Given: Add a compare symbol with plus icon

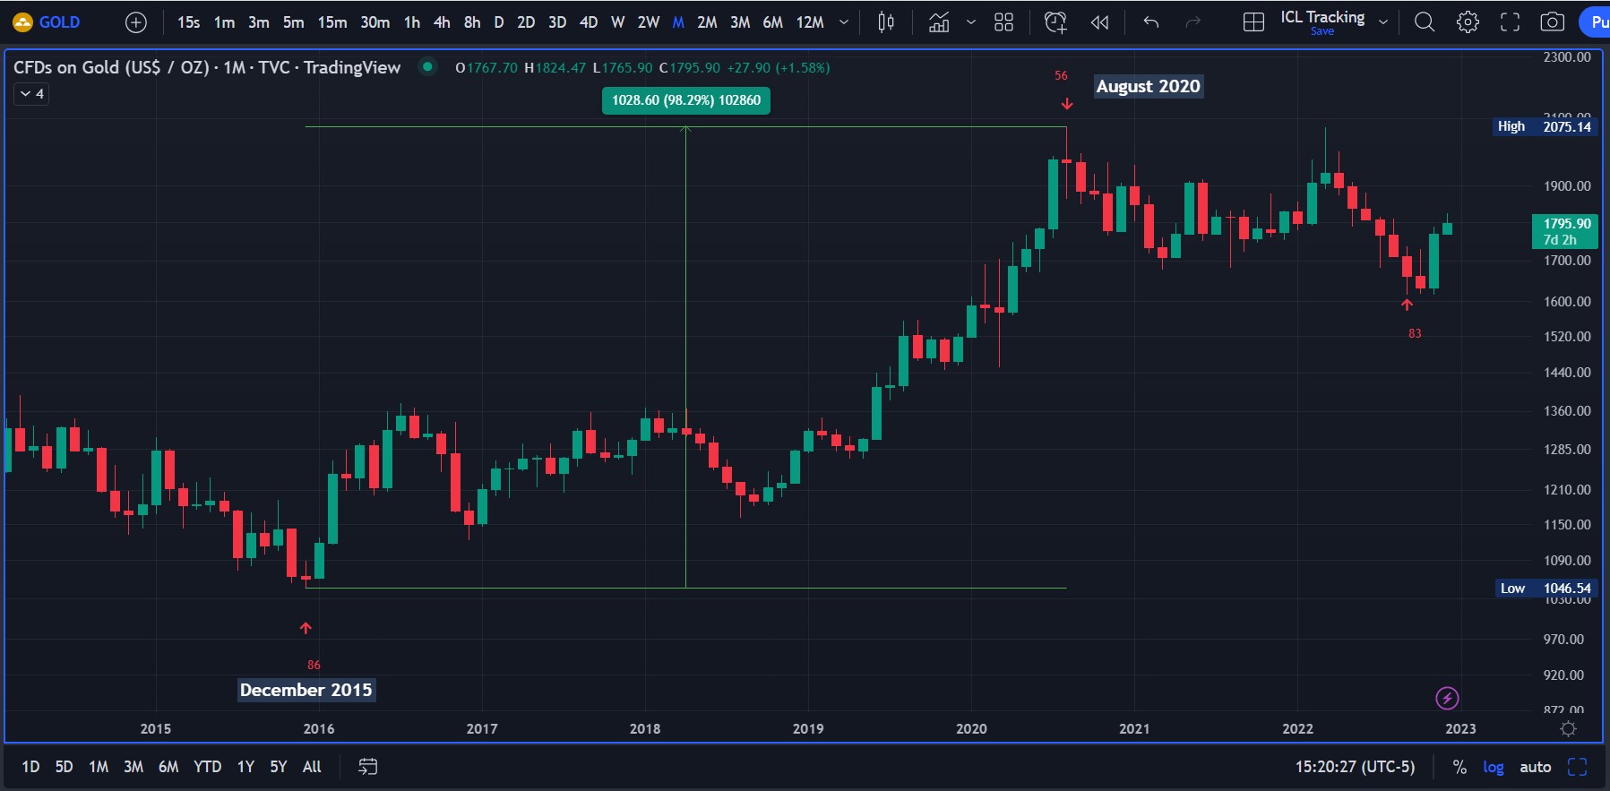Looking at the screenshot, I should 136,22.
